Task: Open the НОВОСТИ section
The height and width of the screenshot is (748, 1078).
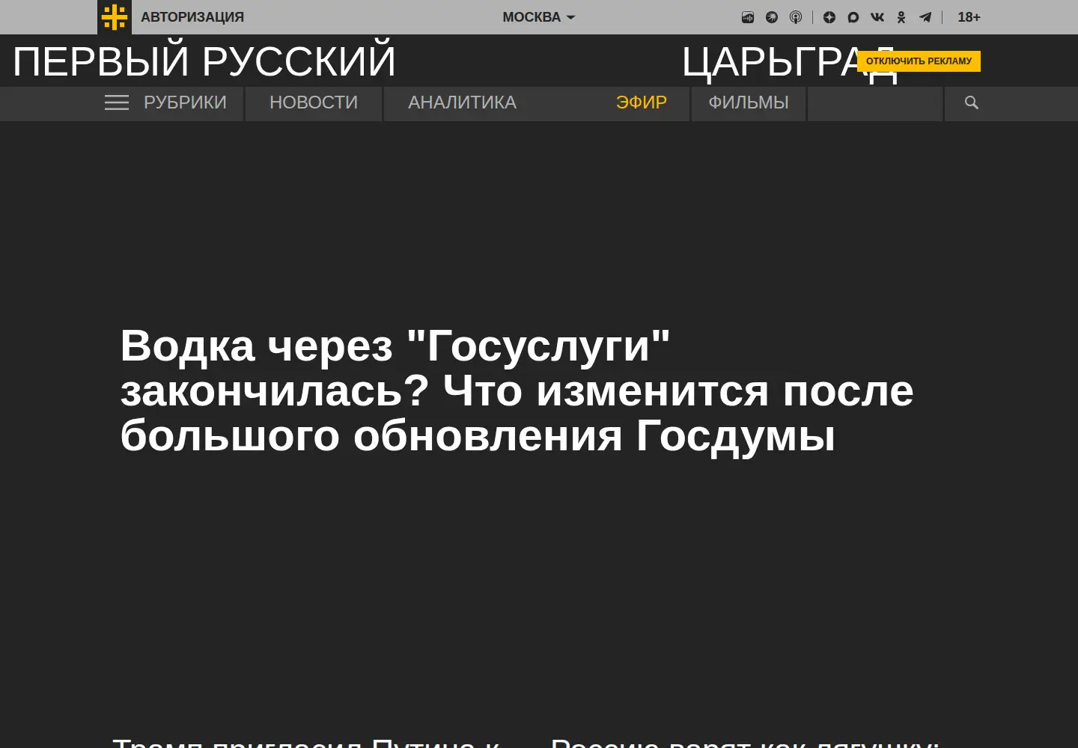Action: point(314,102)
